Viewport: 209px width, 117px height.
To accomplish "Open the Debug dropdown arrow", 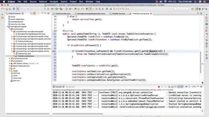I will click(54, 9).
